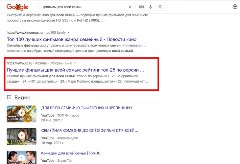The width and height of the screenshot is (240, 164).
Task: Submit search with magnifier icon
Action: click(x=160, y=7)
